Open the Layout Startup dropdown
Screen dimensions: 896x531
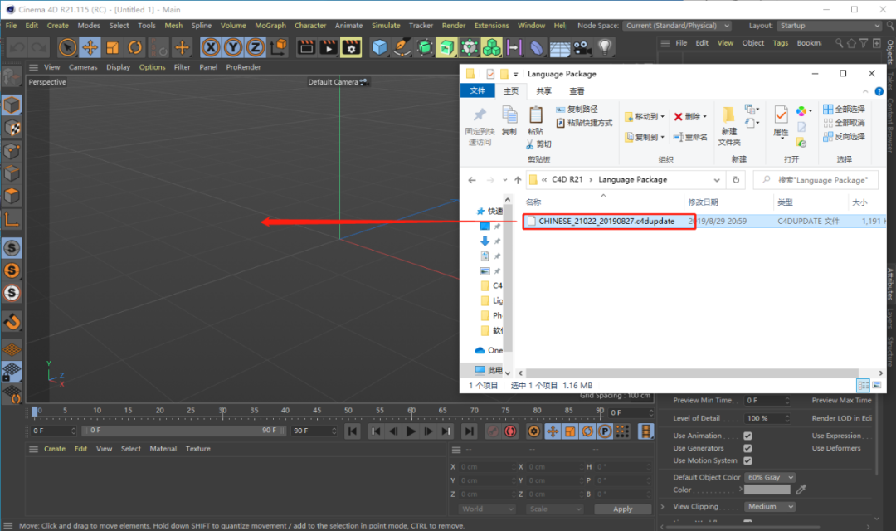pos(830,26)
